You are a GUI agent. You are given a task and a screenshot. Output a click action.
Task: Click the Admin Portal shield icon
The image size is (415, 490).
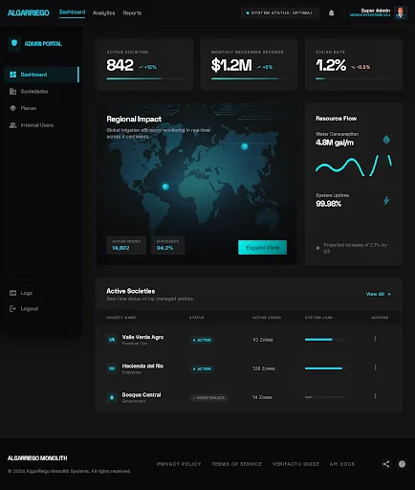tap(14, 43)
